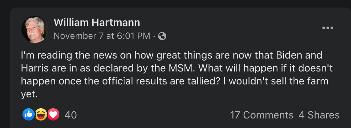Open the November 7 at 6:01 PM timestamp
Image resolution: width=351 pixels, height=128 pixels.
pos(102,36)
